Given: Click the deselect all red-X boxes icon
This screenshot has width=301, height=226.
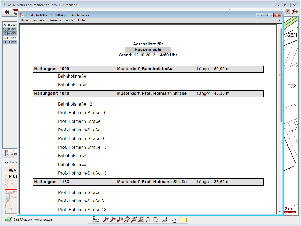Looking at the screenshot, I should coord(7,153).
